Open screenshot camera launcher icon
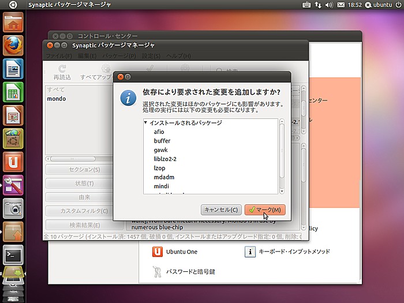 13,208
